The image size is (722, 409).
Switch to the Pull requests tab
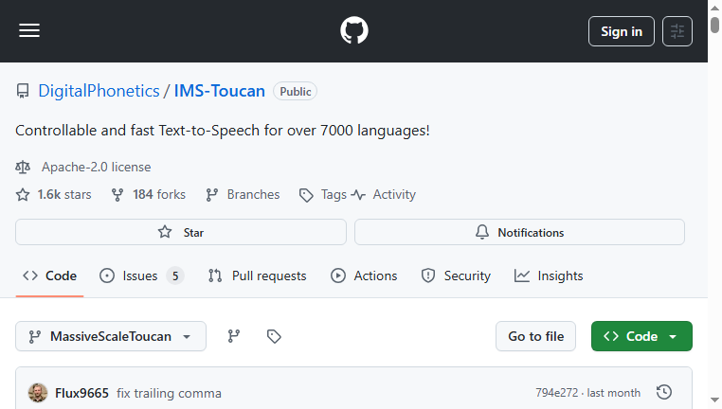258,276
